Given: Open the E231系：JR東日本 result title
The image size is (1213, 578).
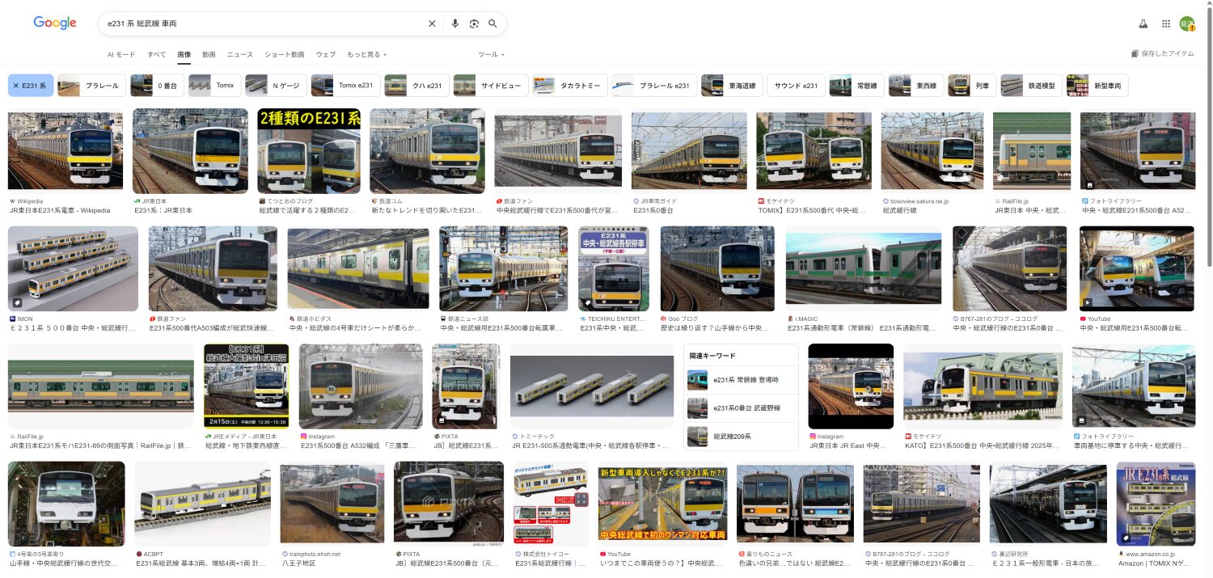Looking at the screenshot, I should click(x=163, y=210).
